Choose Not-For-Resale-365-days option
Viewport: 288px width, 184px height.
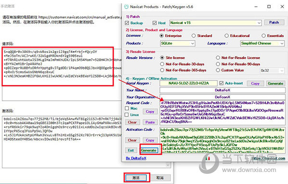(x=162, y=70)
